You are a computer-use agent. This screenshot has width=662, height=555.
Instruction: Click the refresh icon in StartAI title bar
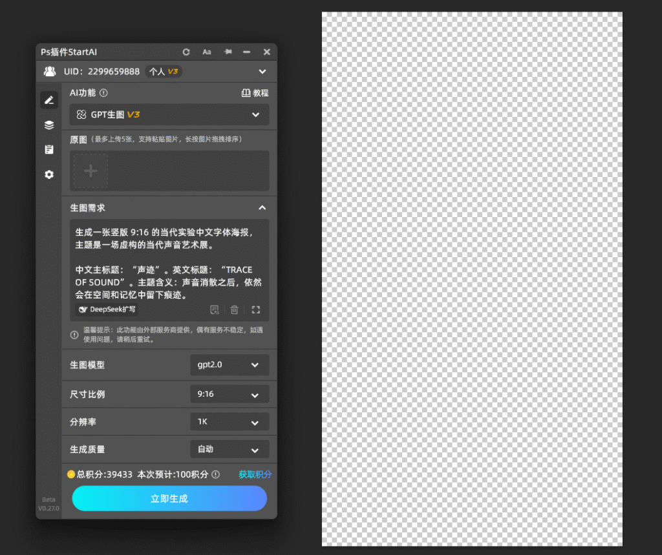pyautogui.click(x=186, y=52)
